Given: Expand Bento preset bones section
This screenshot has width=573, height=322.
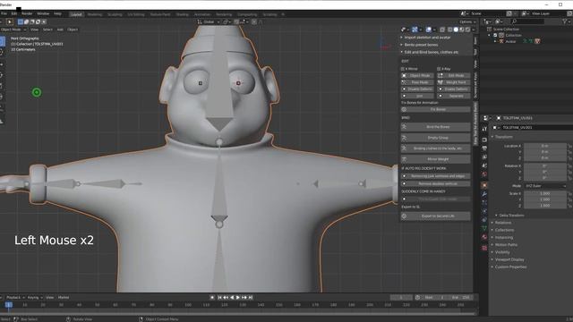Looking at the screenshot, I should click(x=421, y=45).
